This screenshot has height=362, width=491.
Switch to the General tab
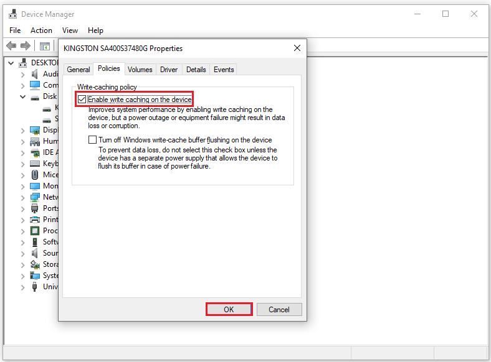[x=79, y=70]
